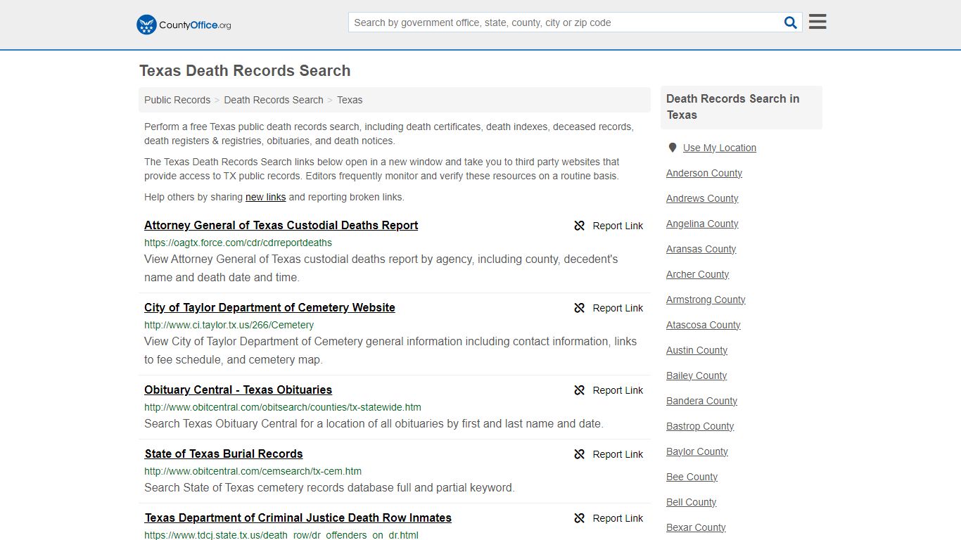Screen dimensions: 961x540
Task: Click the broken-link icon for Death Row Inmates
Action: pyautogui.click(x=579, y=518)
